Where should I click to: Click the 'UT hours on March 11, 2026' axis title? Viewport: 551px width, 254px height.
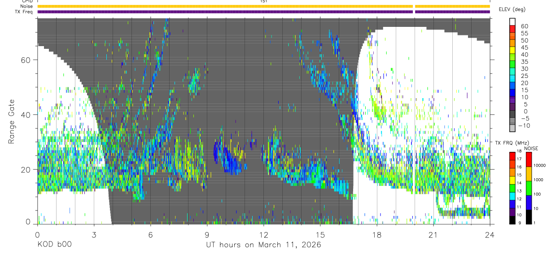point(263,245)
